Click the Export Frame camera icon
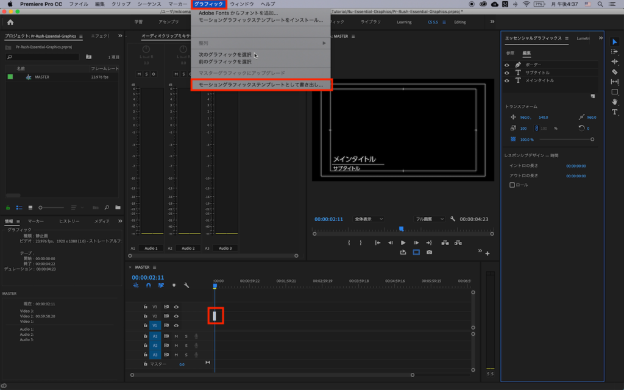 (430, 252)
